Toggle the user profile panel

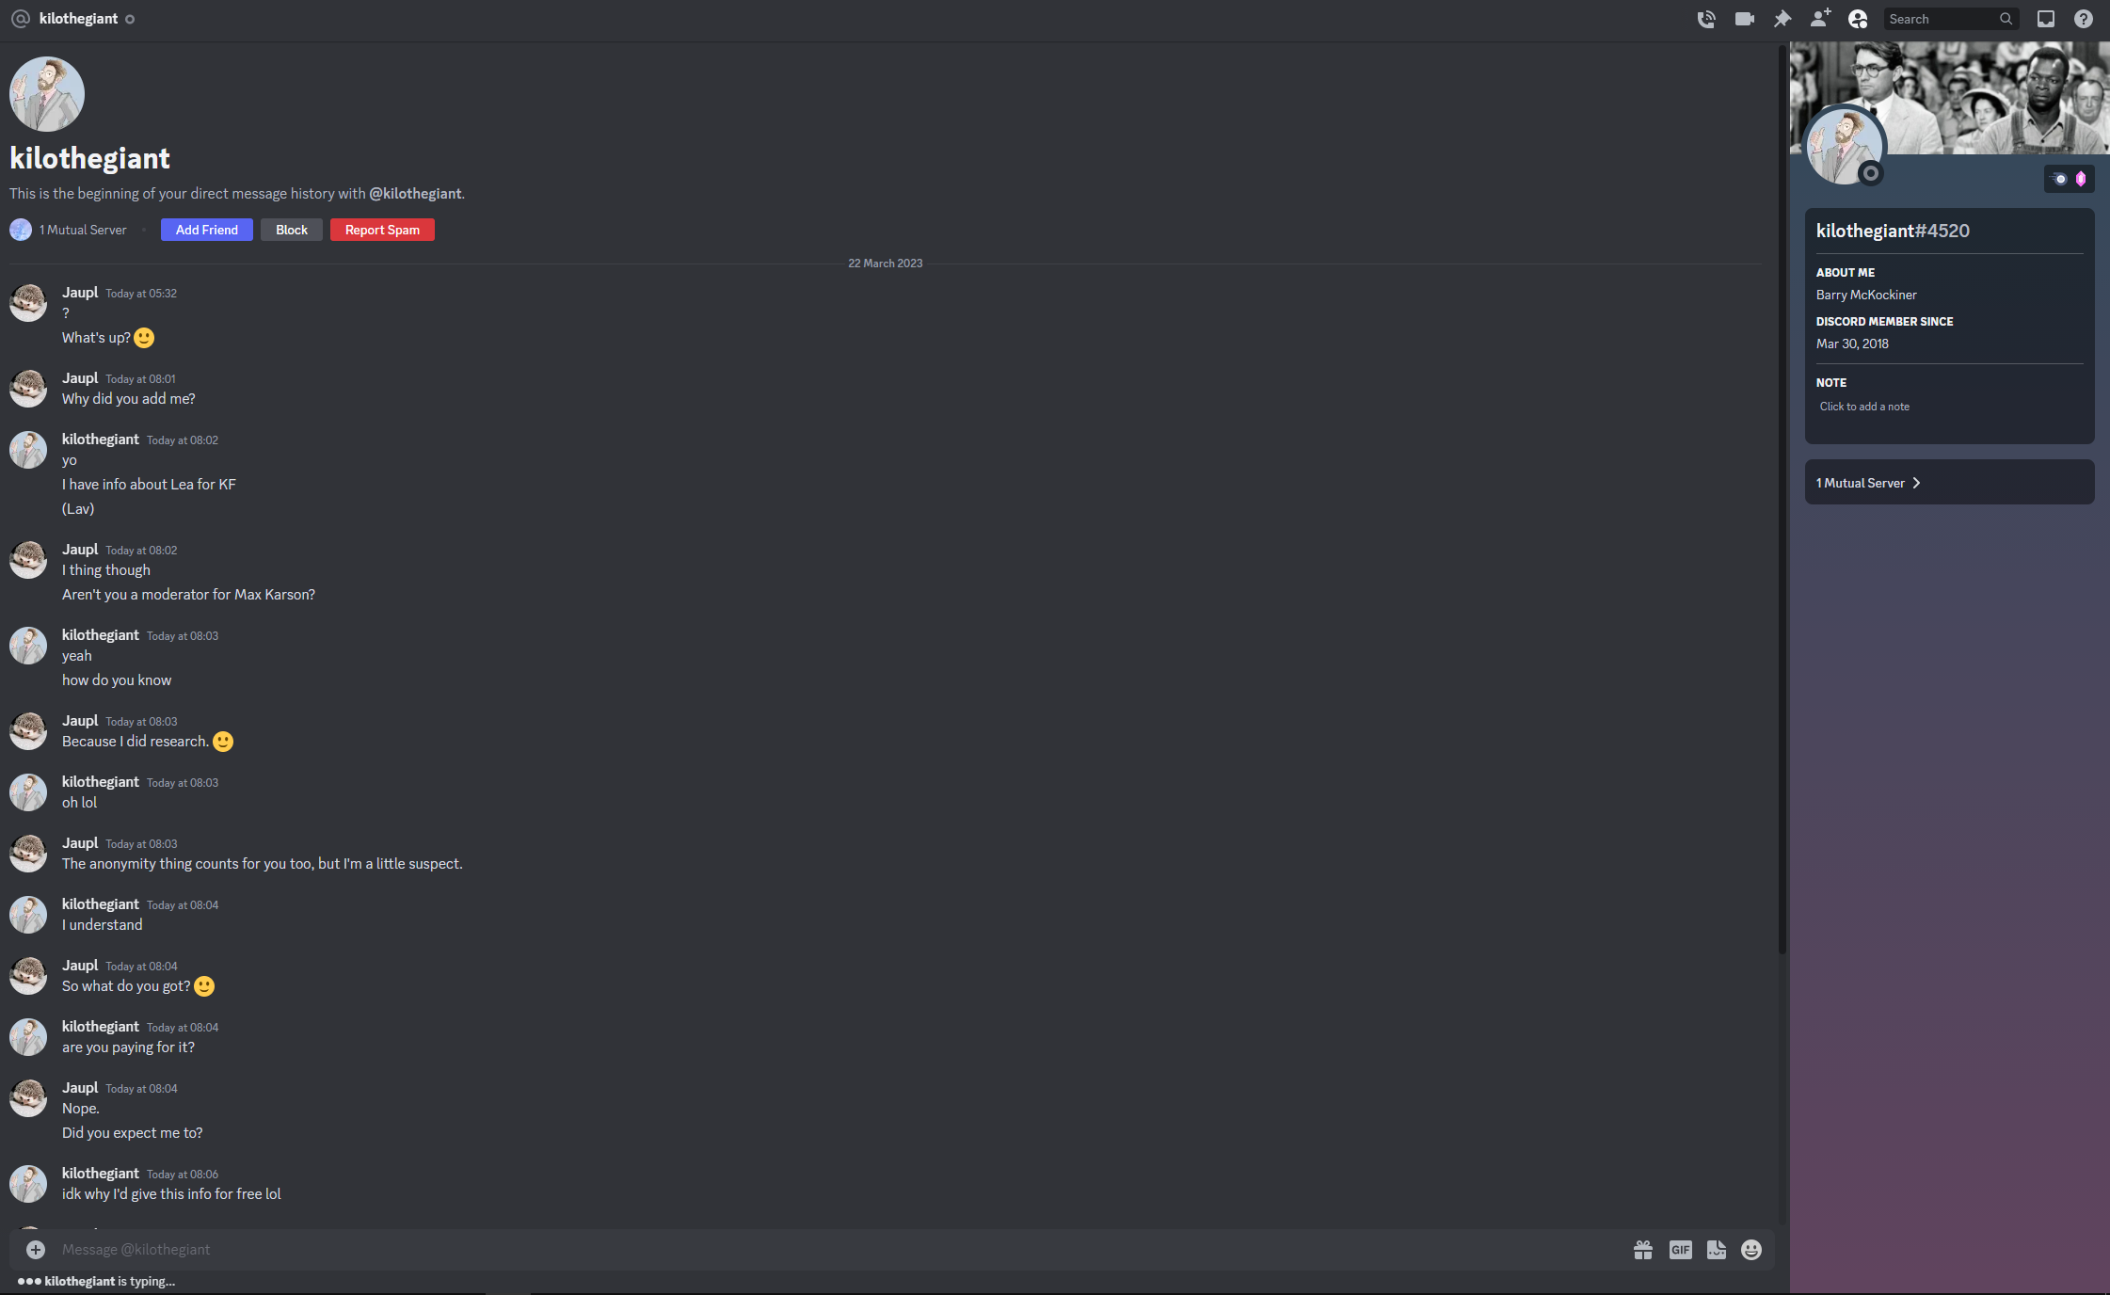pyautogui.click(x=1858, y=19)
